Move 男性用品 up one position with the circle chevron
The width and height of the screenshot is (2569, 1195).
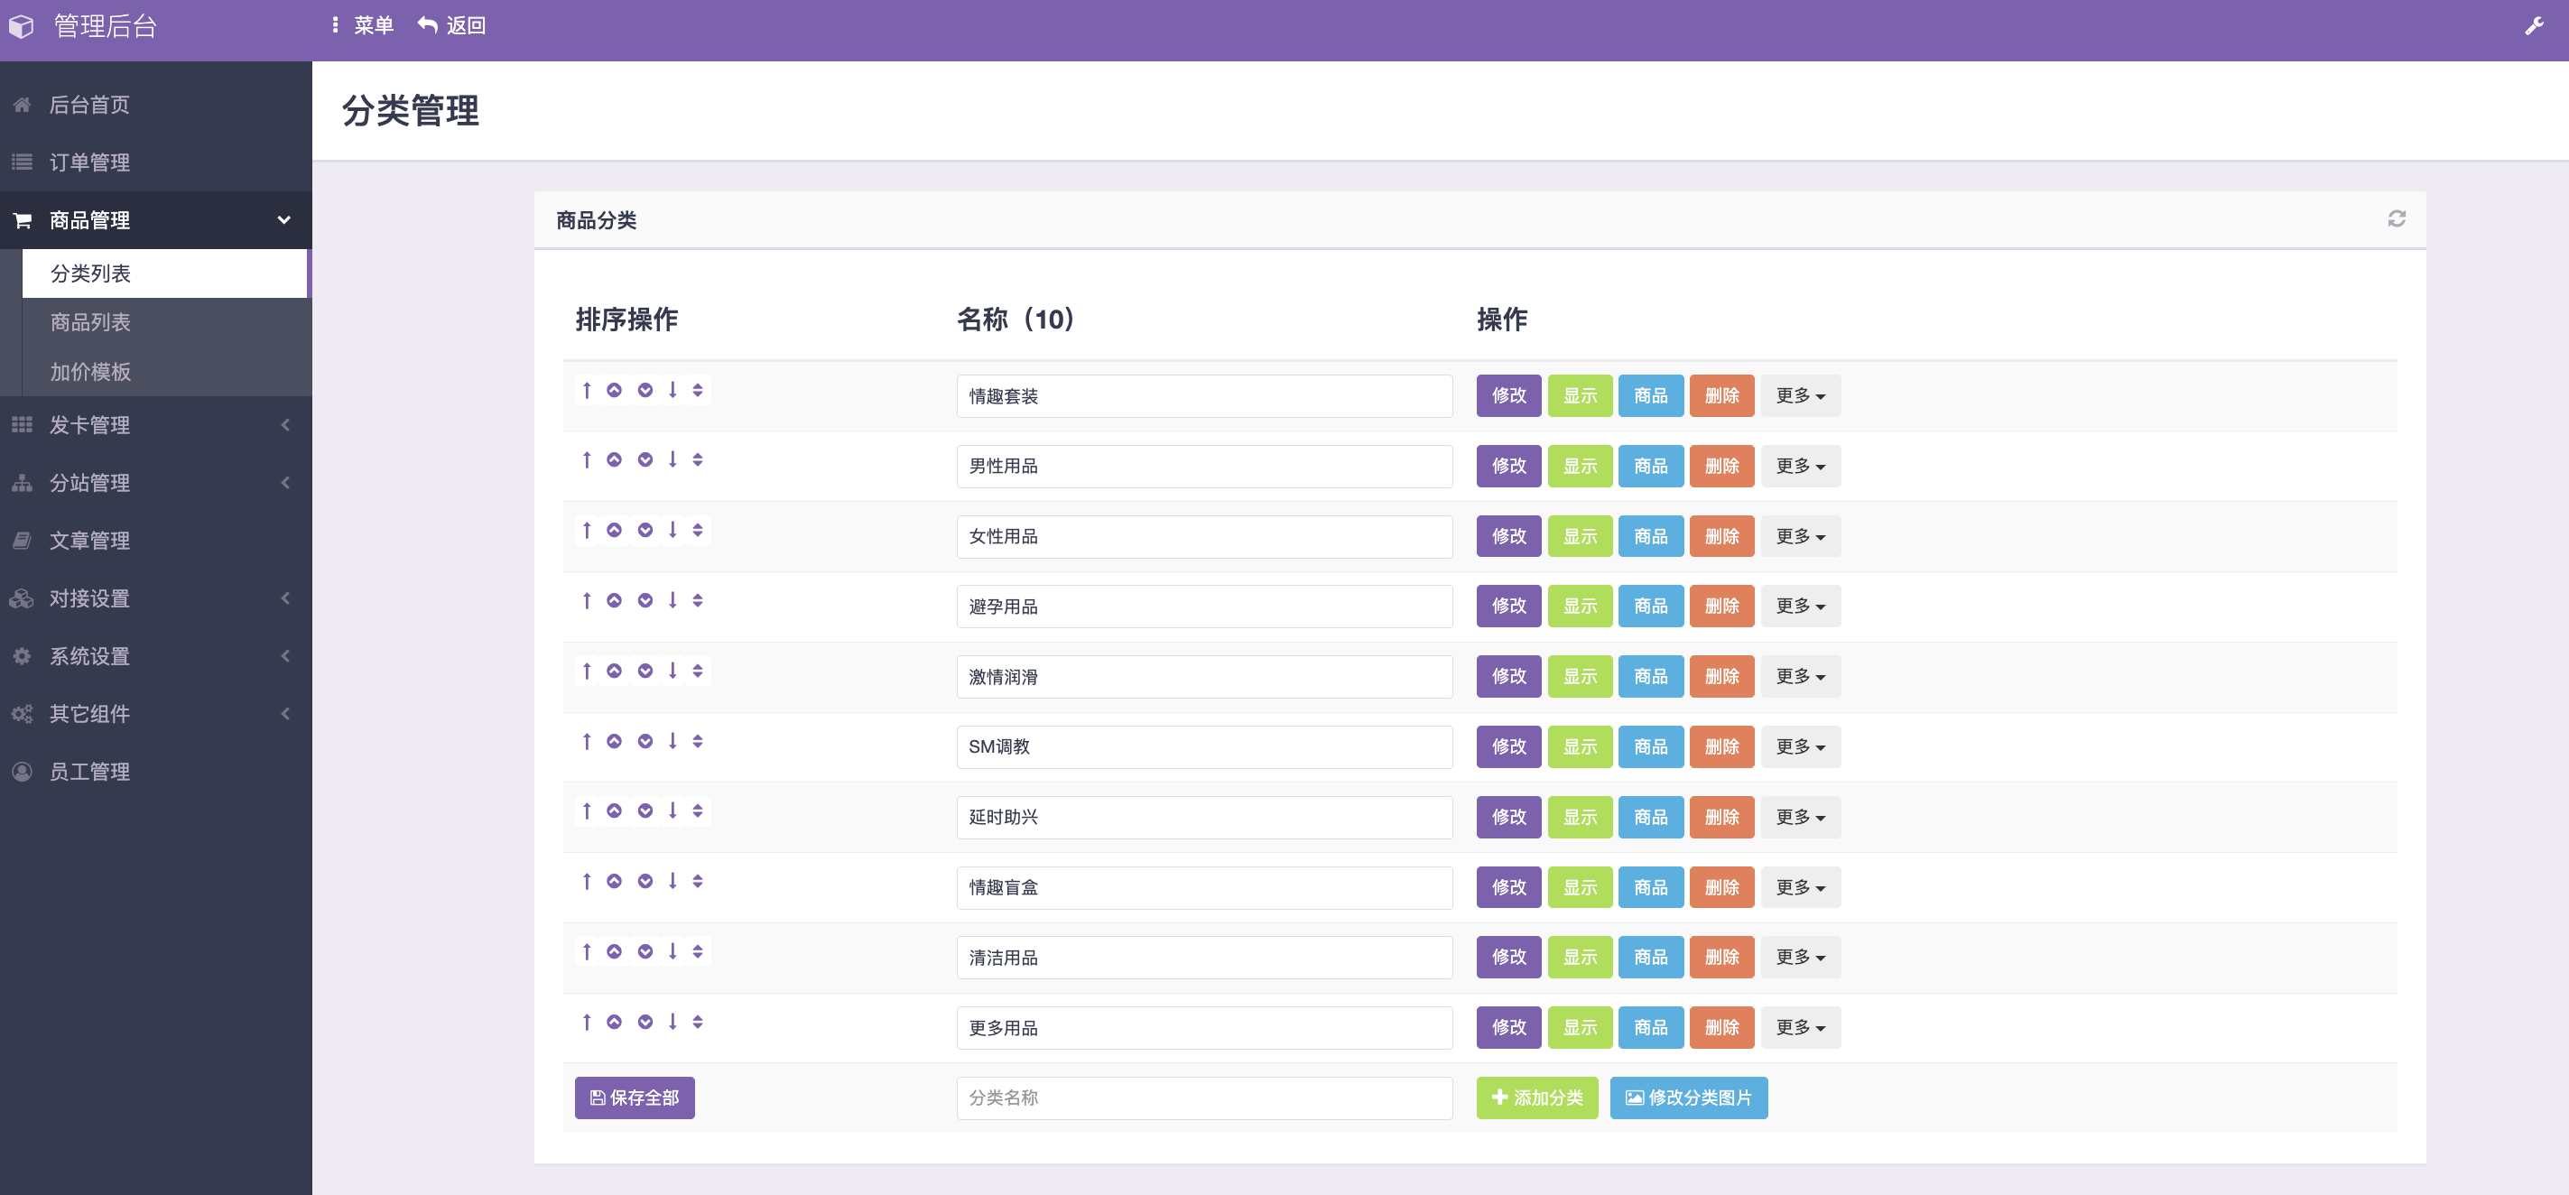(x=615, y=459)
